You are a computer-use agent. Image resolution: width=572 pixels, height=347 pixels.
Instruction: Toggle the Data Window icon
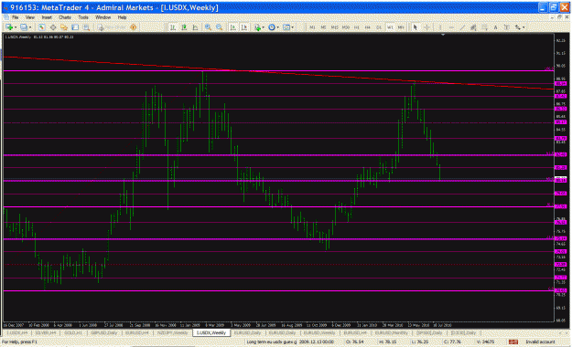[x=53, y=27]
